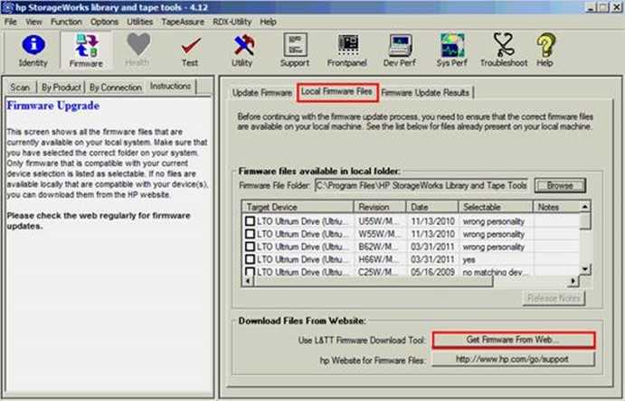Image resolution: width=625 pixels, height=401 pixels.
Task: Click the Firmware Upgrade heading
Action: [x=53, y=106]
